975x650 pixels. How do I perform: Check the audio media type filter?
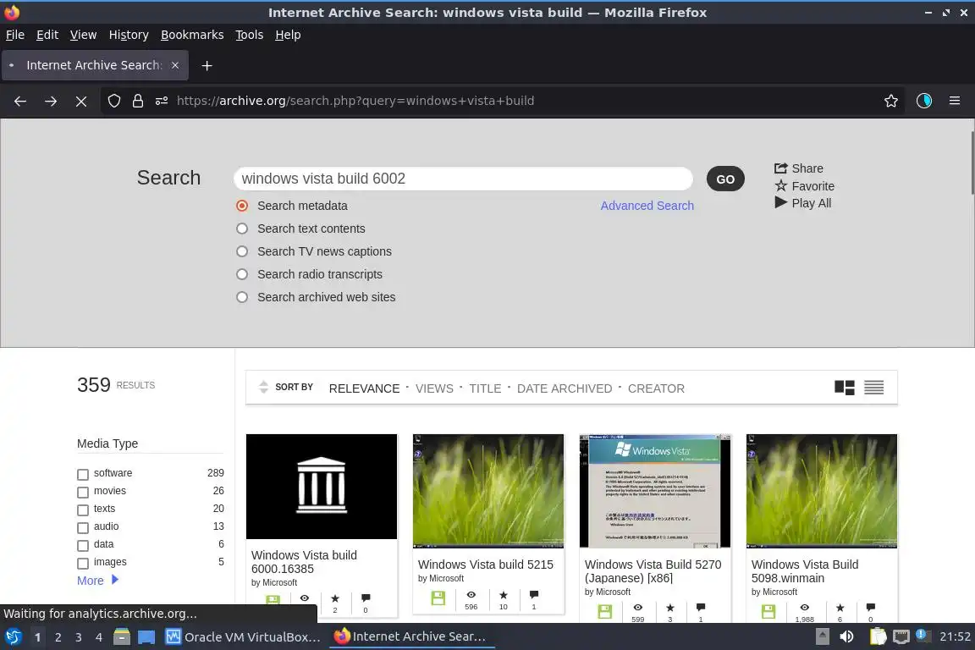83,527
